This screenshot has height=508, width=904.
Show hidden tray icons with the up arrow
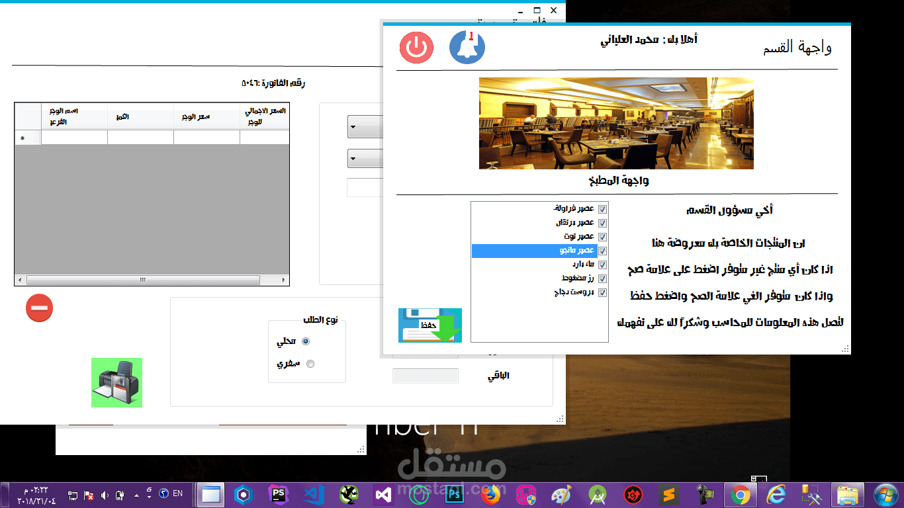pyautogui.click(x=137, y=495)
